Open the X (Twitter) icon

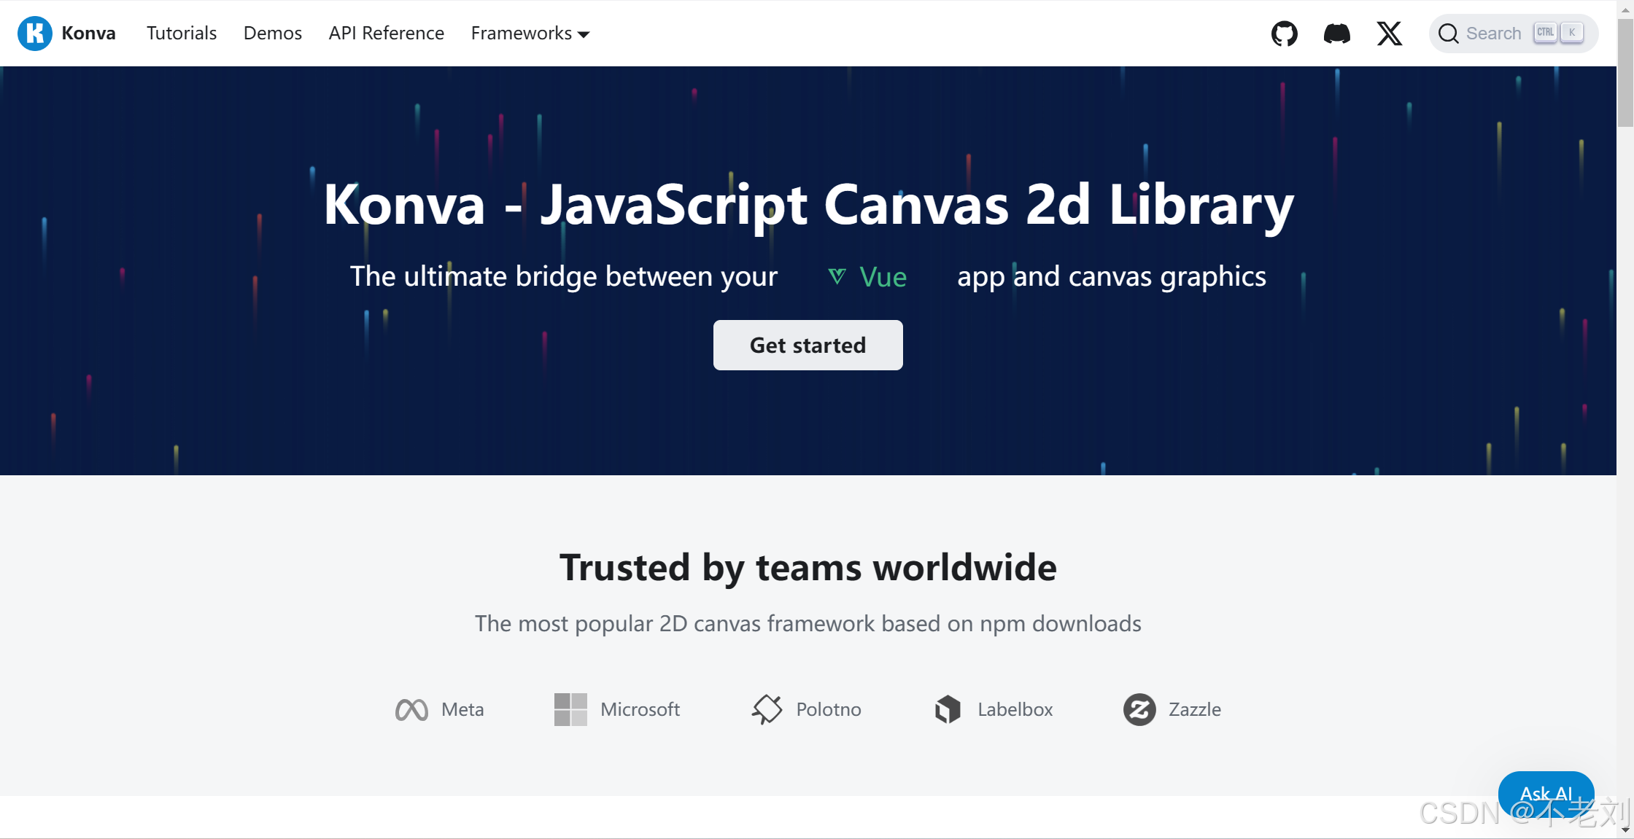click(x=1389, y=34)
